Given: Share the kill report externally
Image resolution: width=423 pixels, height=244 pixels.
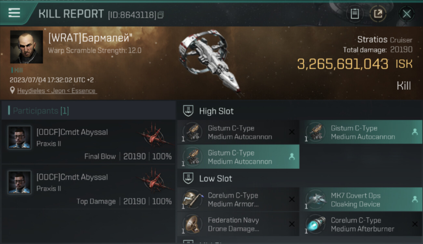Looking at the screenshot, I should (378, 14).
